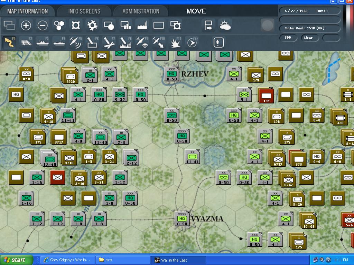Toggle the unit bar-chart display icon

pyautogui.click(x=125, y=25)
